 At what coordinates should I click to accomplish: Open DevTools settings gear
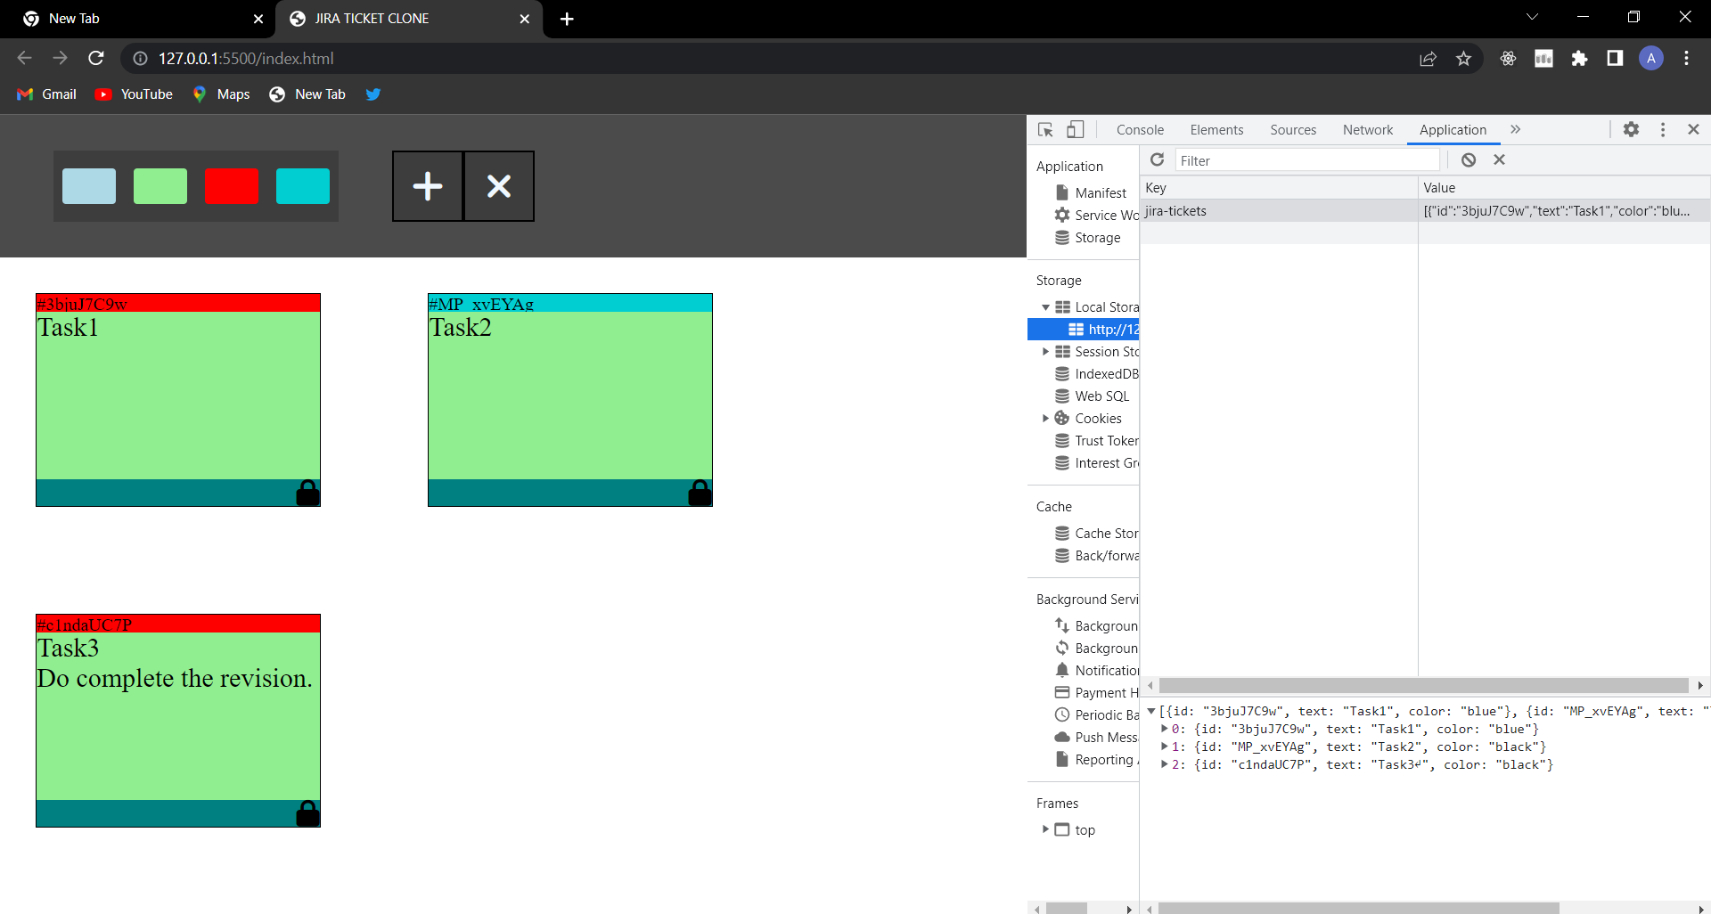coord(1631,129)
